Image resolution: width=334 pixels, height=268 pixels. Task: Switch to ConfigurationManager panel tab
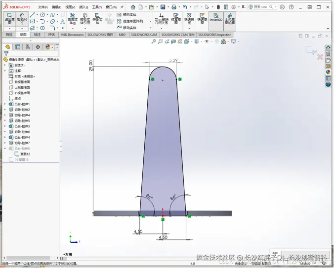point(28,47)
